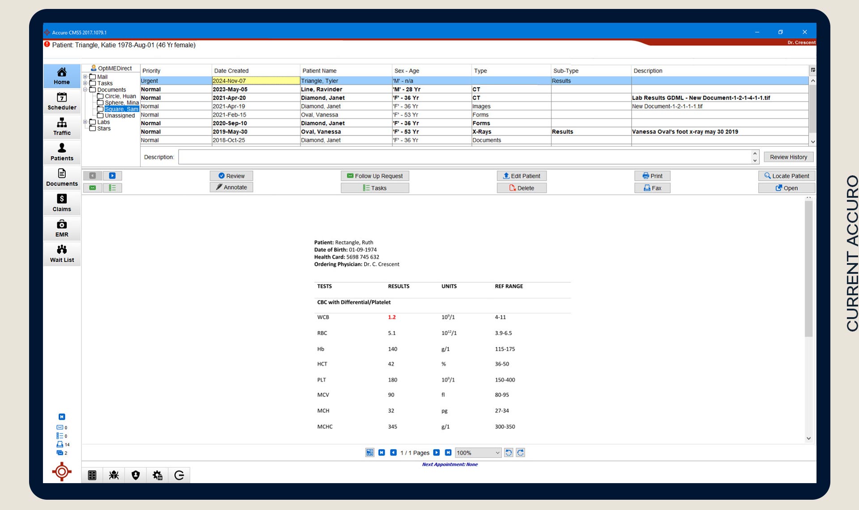Go to next page in document viewer

coord(436,453)
